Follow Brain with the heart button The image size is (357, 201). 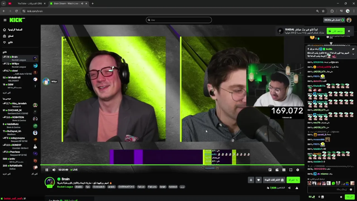pos(258,180)
